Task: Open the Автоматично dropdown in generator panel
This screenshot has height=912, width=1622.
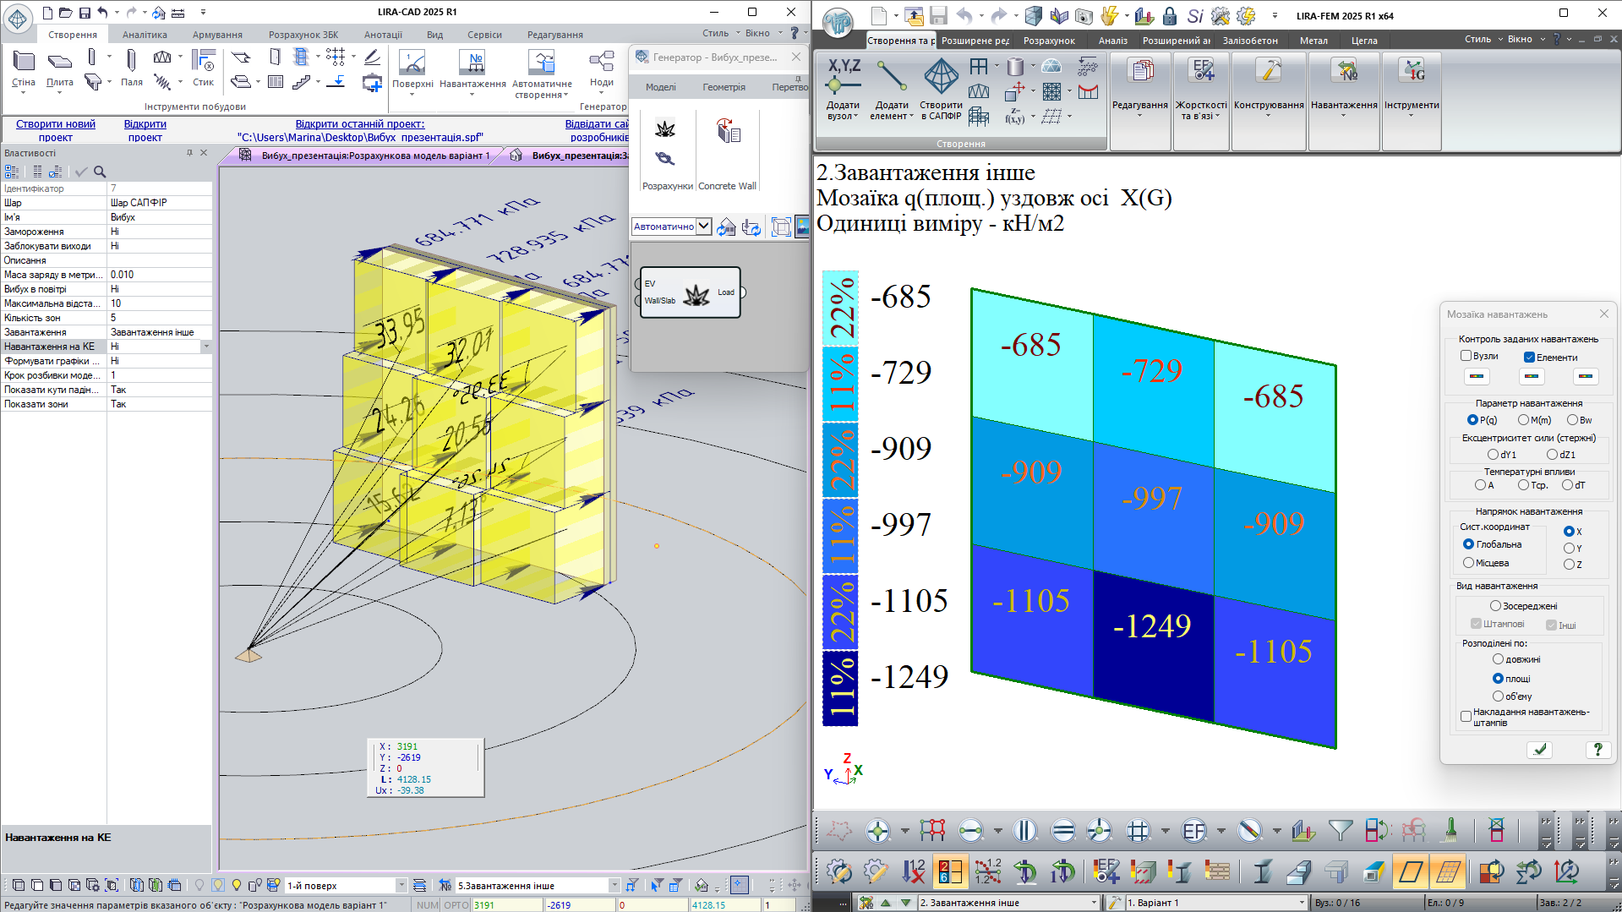Action: (x=703, y=227)
